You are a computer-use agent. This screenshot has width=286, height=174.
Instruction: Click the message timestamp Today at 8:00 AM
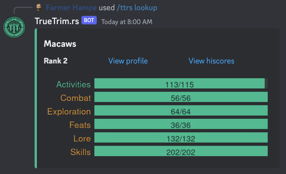(127, 22)
